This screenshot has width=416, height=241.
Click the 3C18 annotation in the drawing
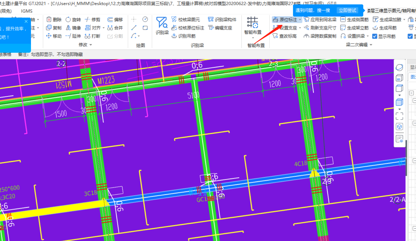click(91, 193)
